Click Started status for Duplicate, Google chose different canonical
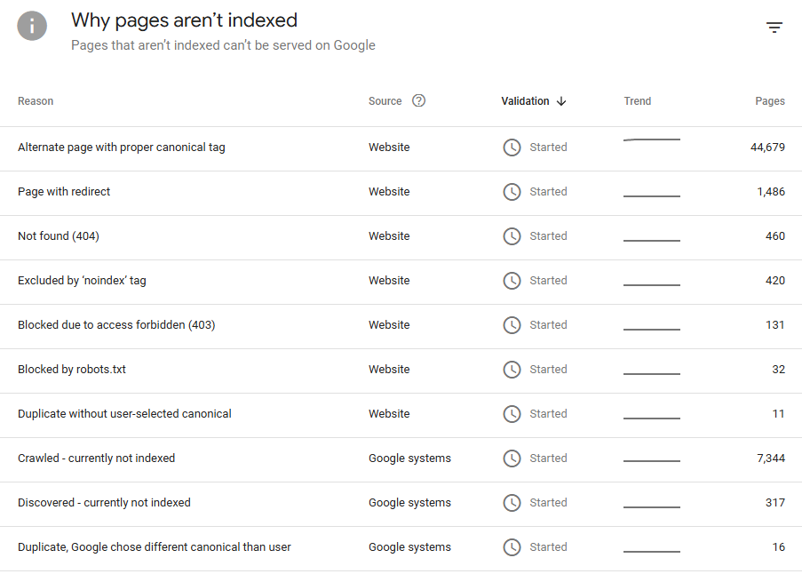The height and width of the screenshot is (574, 802). pyautogui.click(x=548, y=547)
